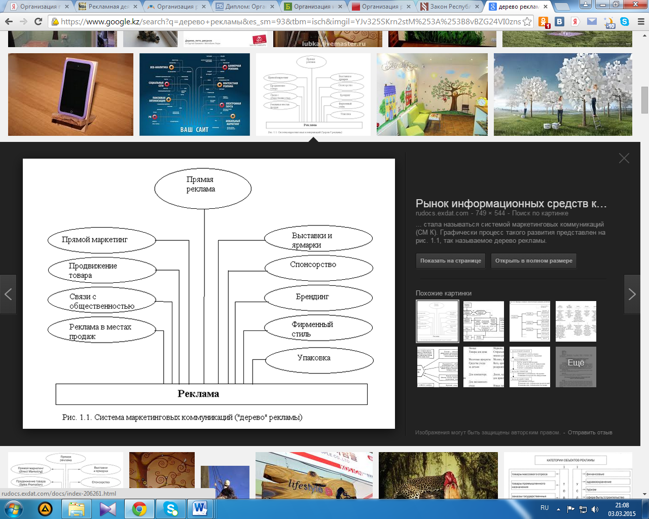Open the volume control in tray
The image size is (649, 519).
coord(595,509)
